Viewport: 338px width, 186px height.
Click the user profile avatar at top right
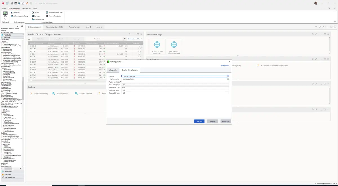point(316,3)
